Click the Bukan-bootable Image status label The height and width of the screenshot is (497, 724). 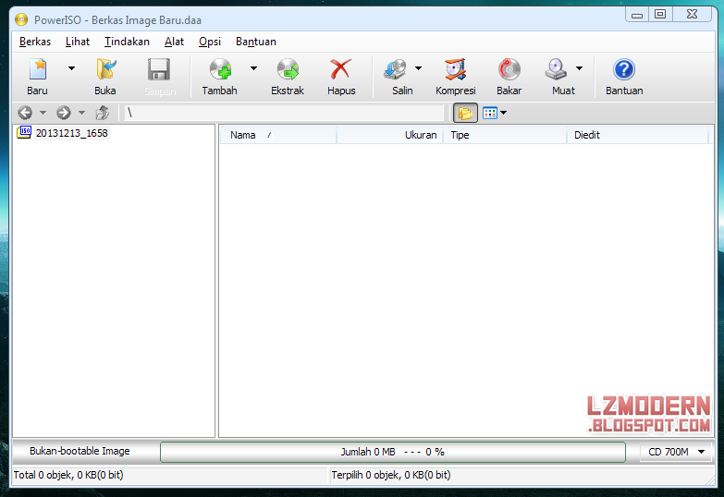click(80, 451)
